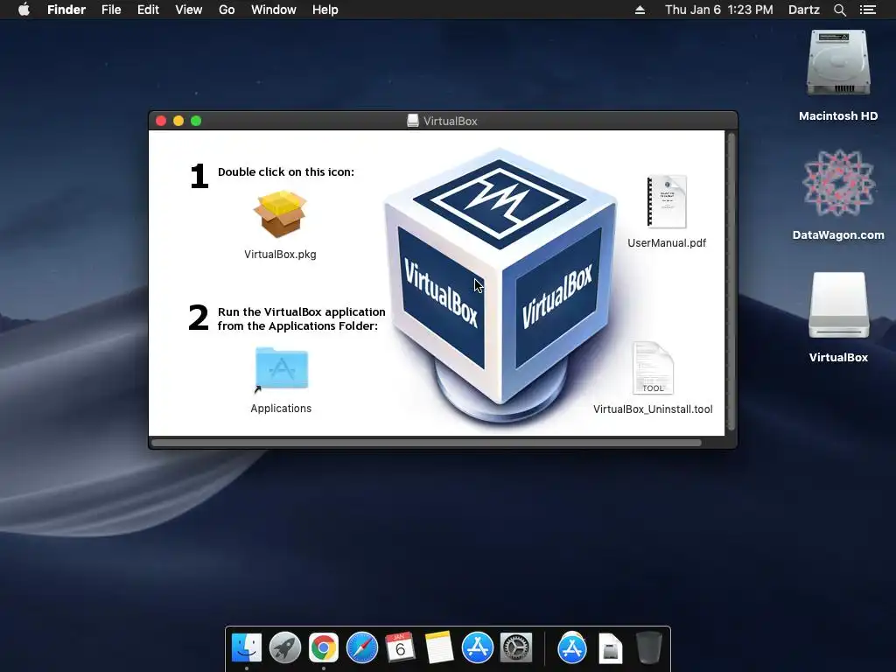
Task: Zoom the VirtualBox window green button
Action: click(196, 121)
